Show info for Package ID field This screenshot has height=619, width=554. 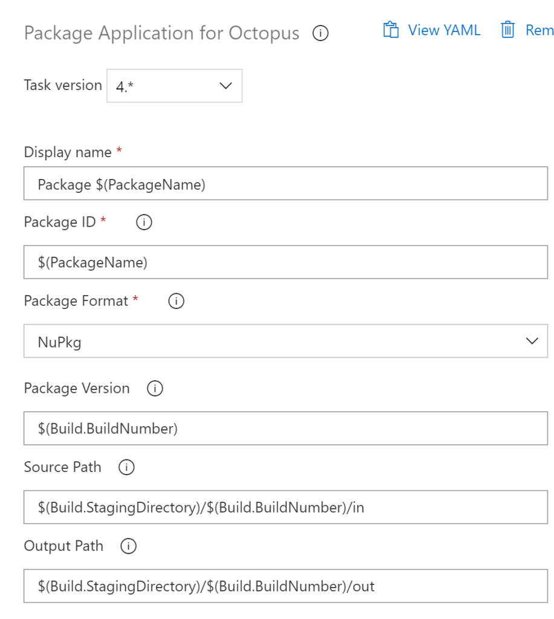144,222
